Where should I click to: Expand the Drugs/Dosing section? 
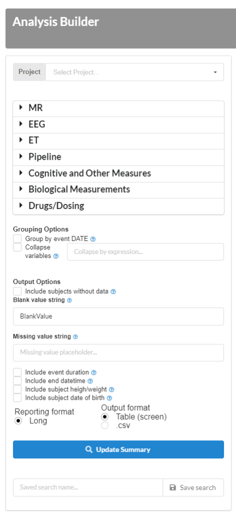[118, 206]
